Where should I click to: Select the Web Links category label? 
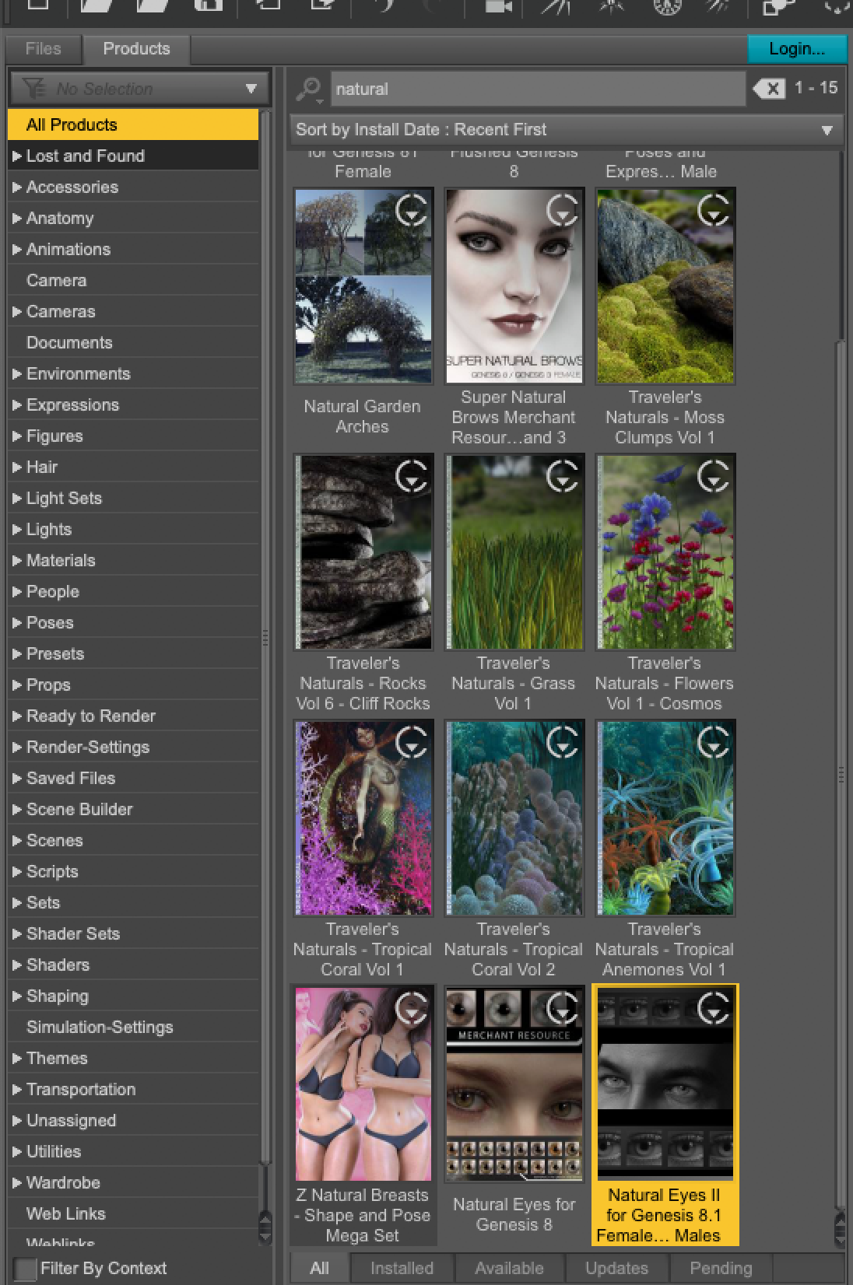click(x=65, y=1213)
